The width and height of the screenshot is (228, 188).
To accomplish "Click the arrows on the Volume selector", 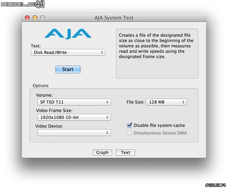I will 107,102.
